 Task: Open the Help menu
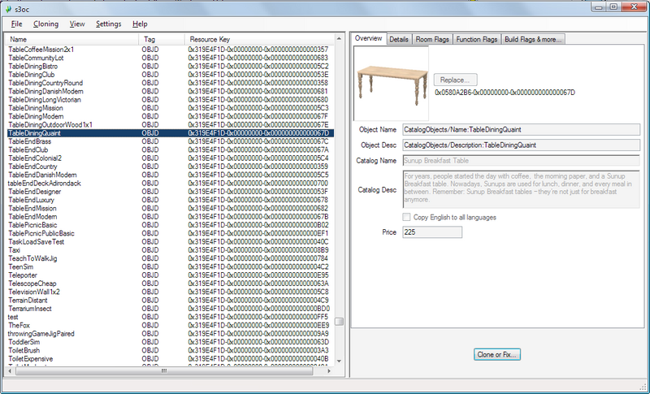pyautogui.click(x=140, y=24)
